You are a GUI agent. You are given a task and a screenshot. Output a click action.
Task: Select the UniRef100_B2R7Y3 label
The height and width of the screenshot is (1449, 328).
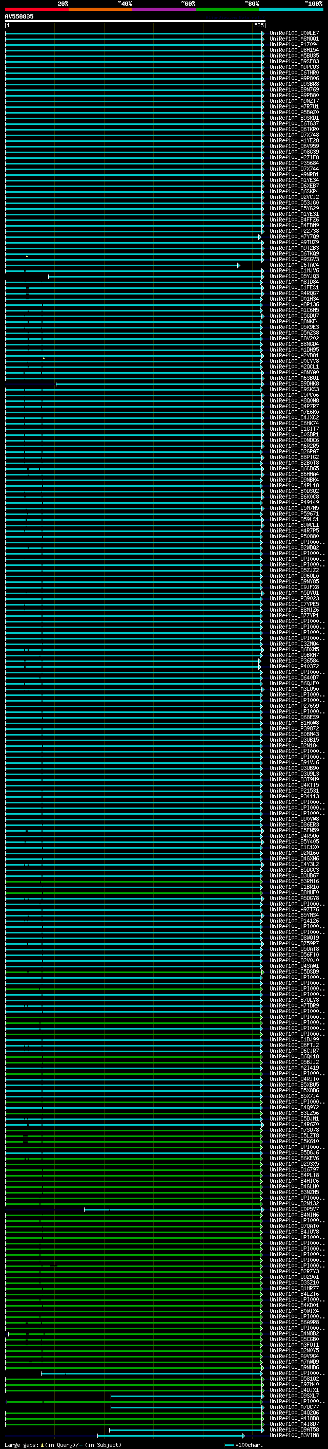click(294, 1271)
